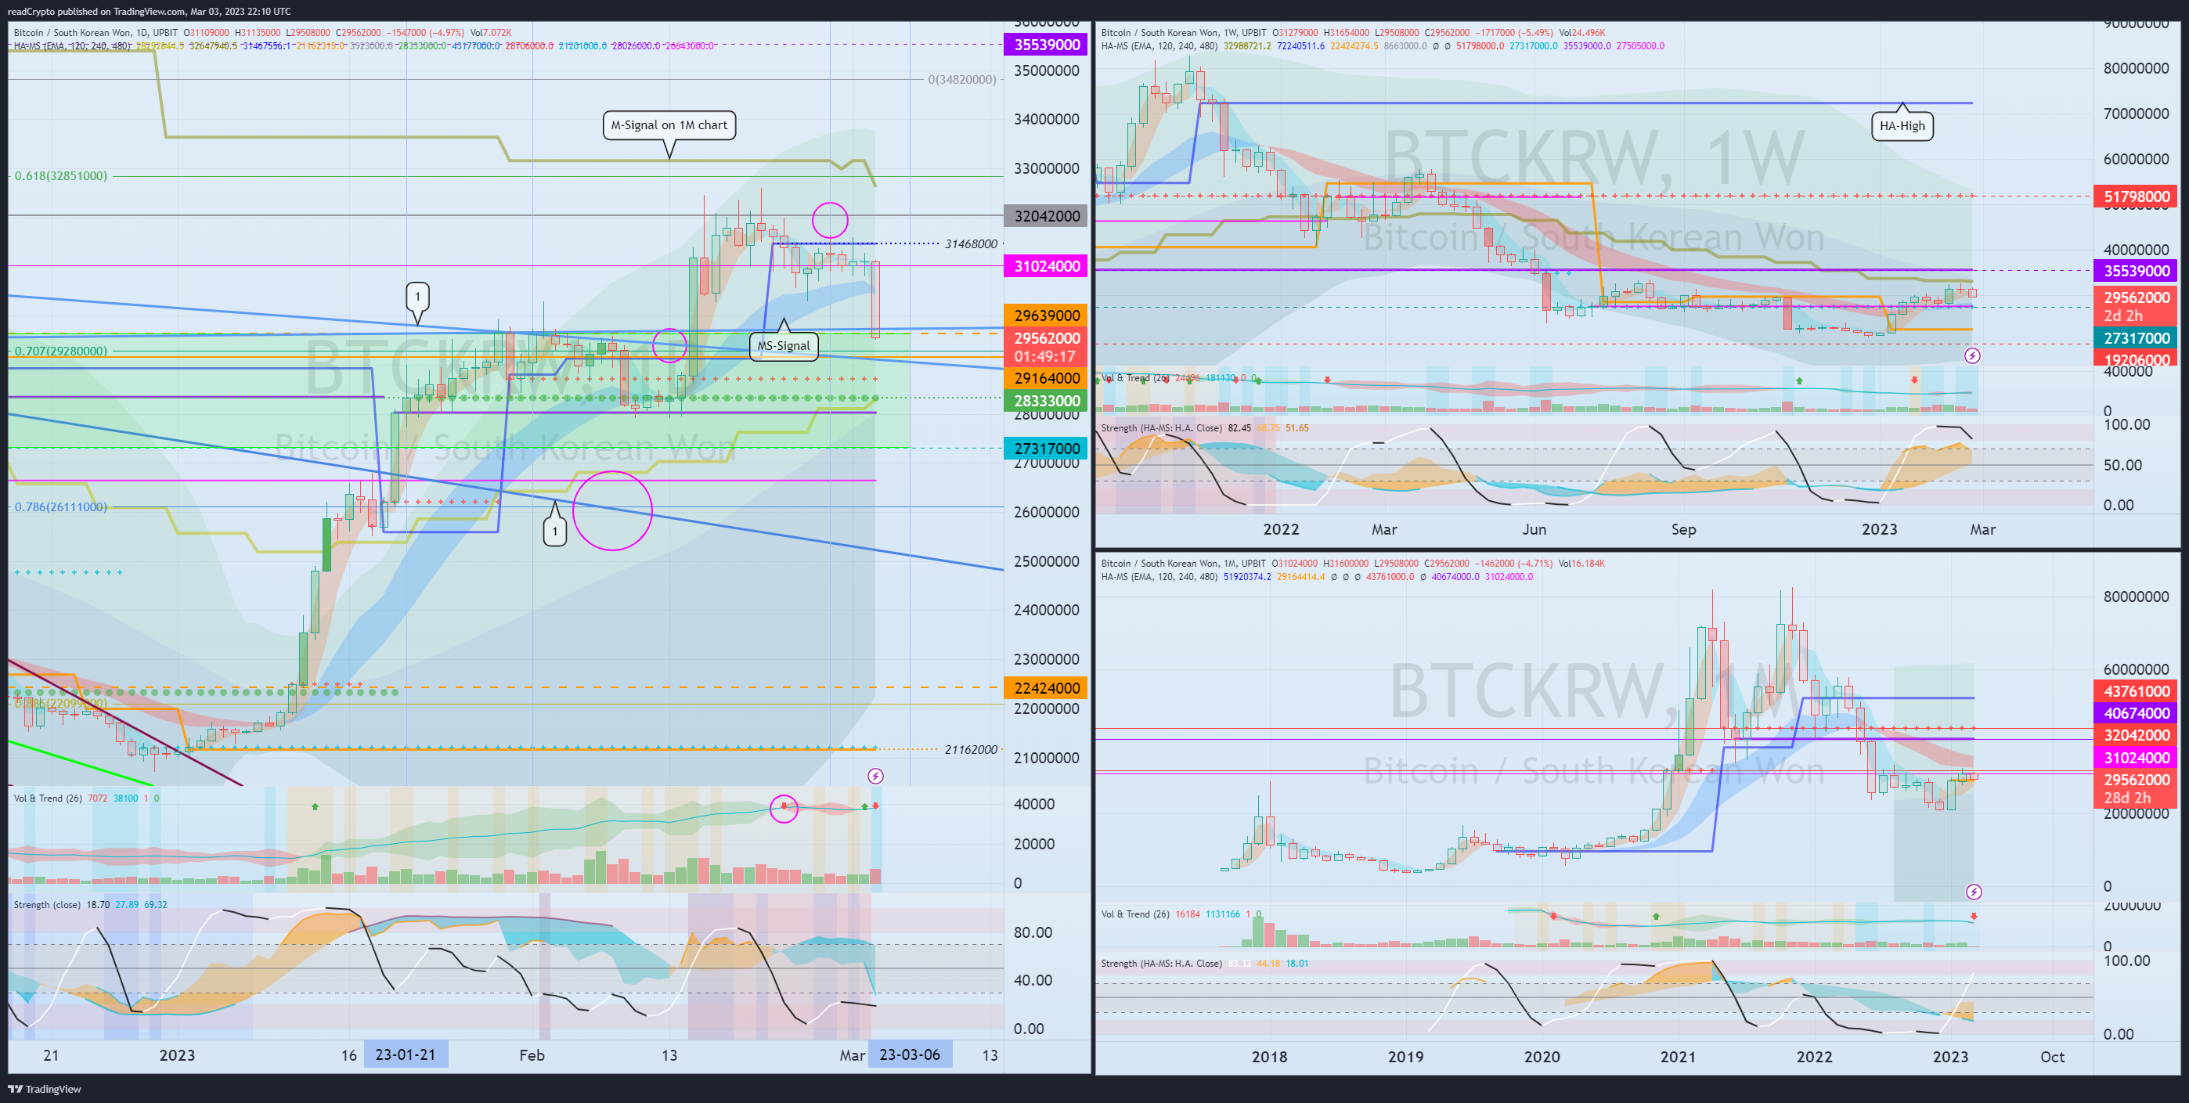This screenshot has height=1103, width=2189.
Task: Click the daily 'HA-MS (EMA, 120, 240, 480)' indicator legend
Action: 72,46
